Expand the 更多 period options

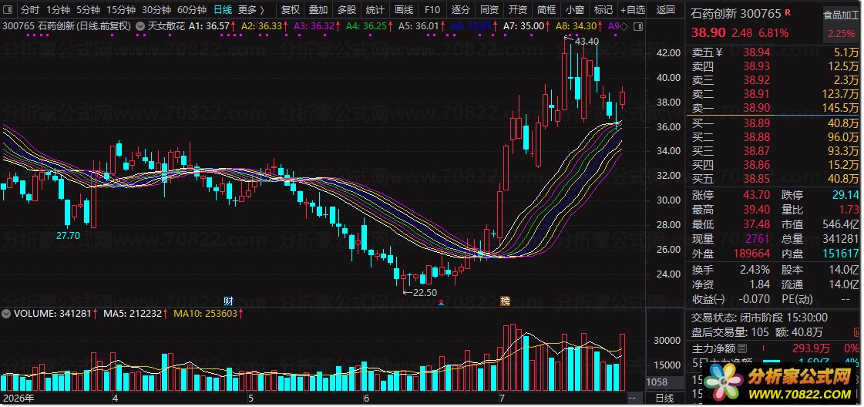[x=250, y=10]
